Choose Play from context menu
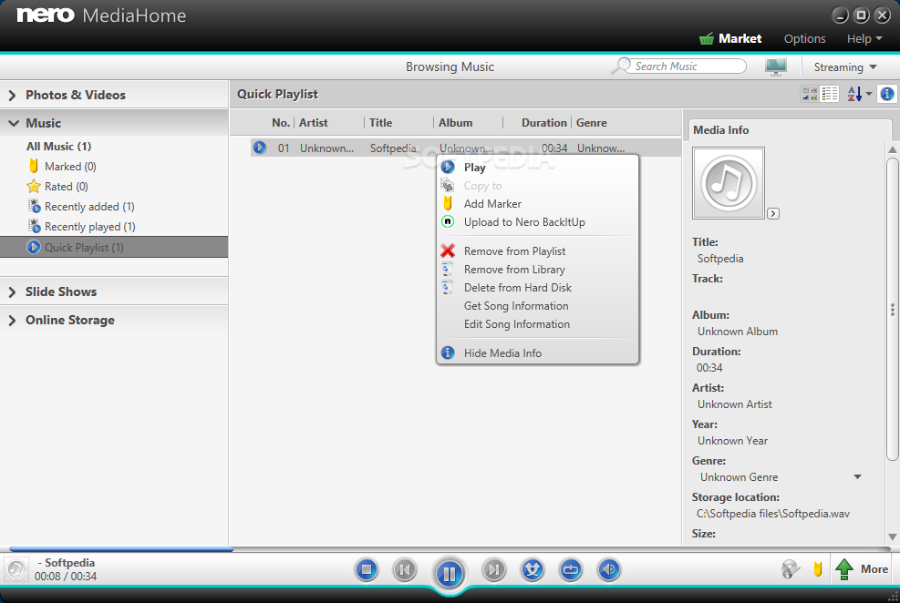Screen dimensions: 900x603 point(537,168)
